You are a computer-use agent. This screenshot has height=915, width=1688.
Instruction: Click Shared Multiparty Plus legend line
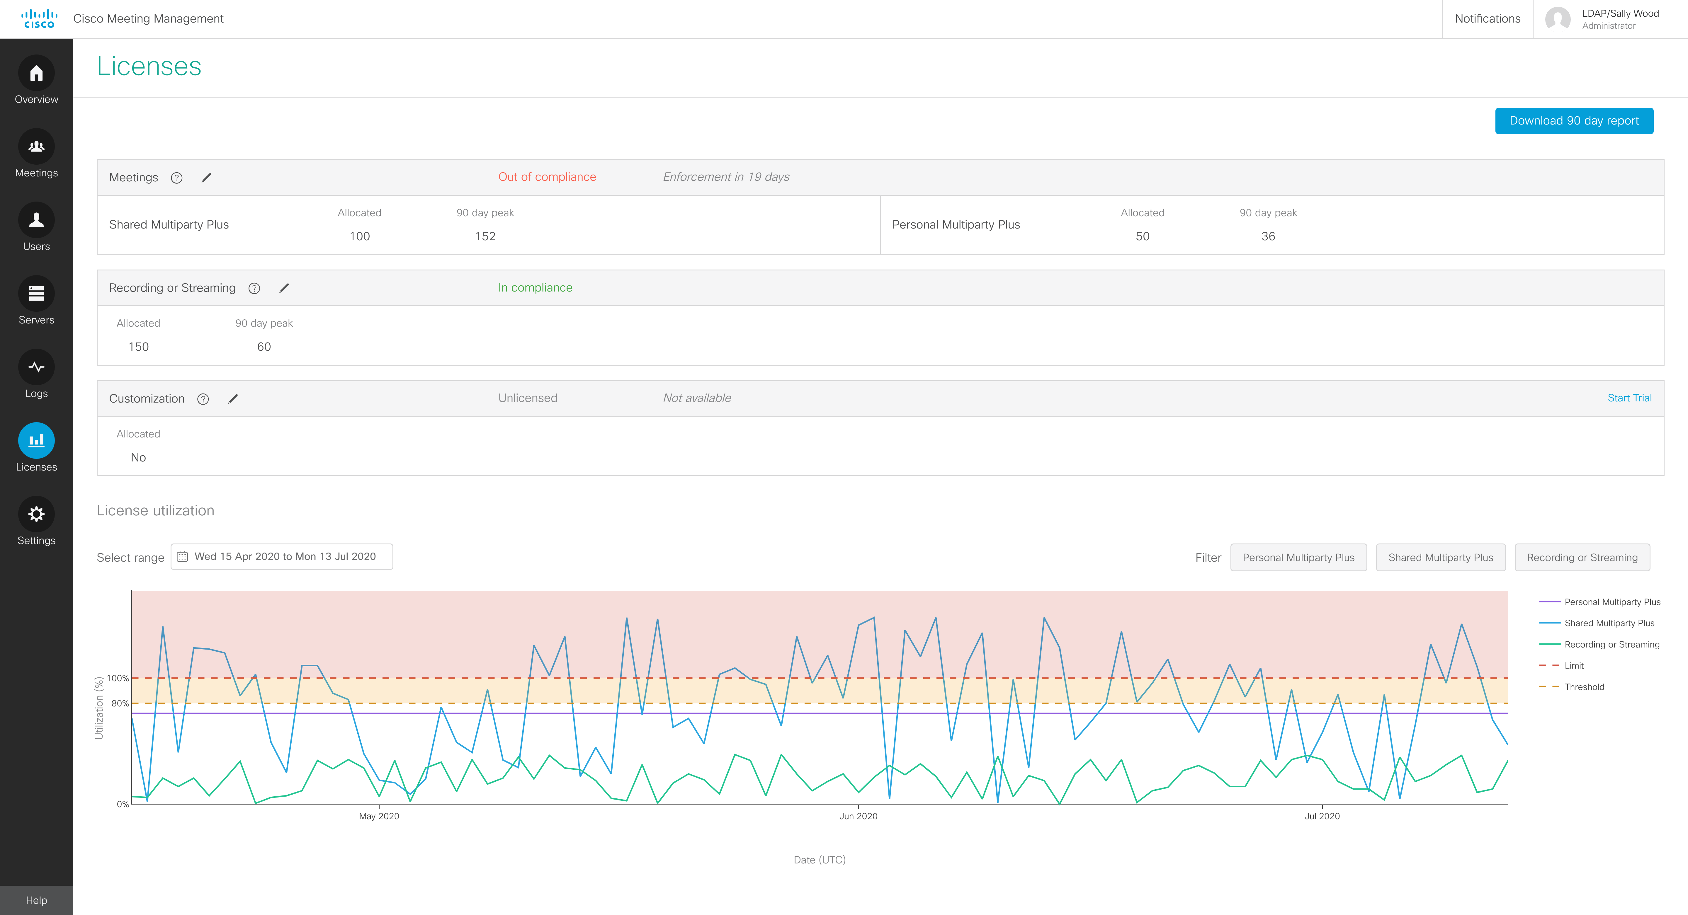click(1550, 623)
